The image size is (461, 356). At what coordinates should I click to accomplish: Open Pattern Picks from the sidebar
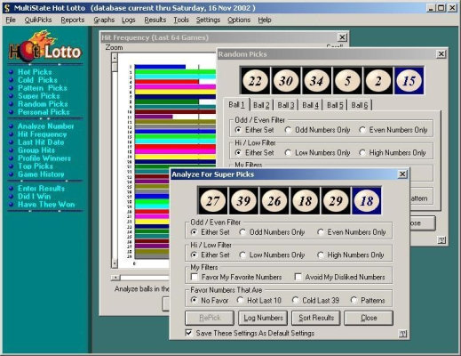click(43, 88)
